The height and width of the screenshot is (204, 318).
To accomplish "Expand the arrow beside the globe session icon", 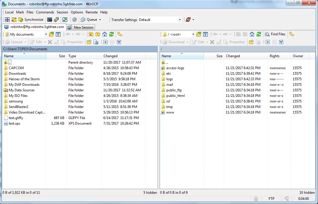I will (193, 20).
